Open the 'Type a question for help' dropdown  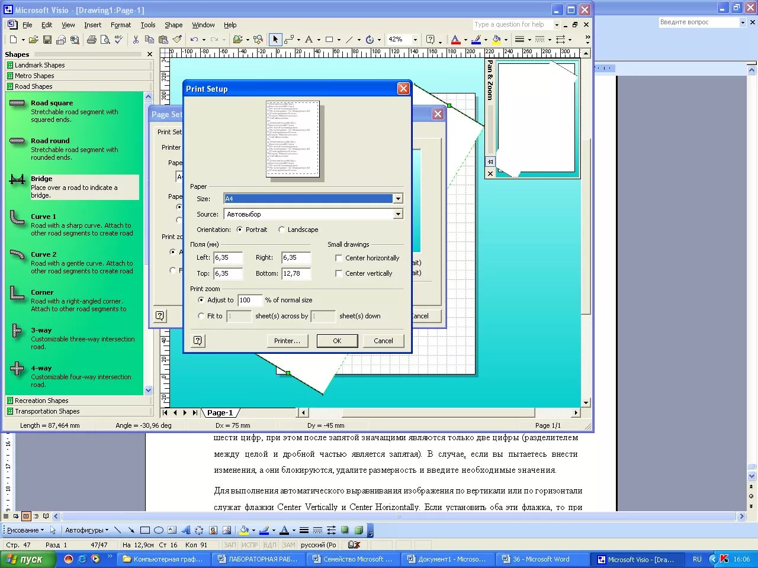click(x=557, y=25)
